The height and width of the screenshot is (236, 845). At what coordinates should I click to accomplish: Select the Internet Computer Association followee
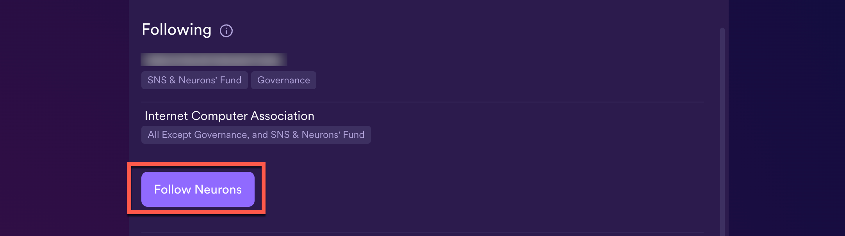point(229,116)
